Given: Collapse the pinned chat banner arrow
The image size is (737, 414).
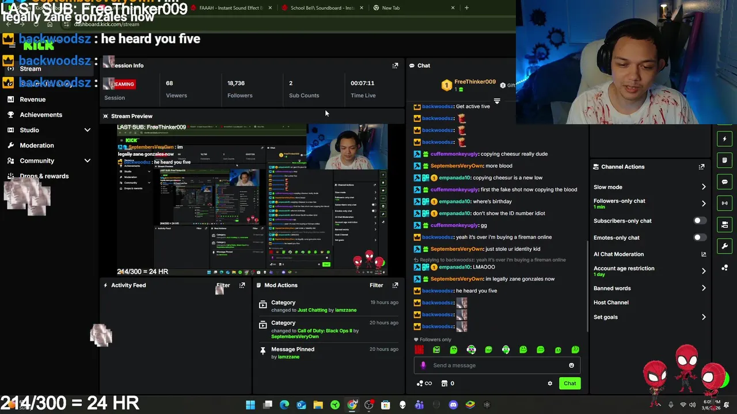Looking at the screenshot, I should [497, 101].
